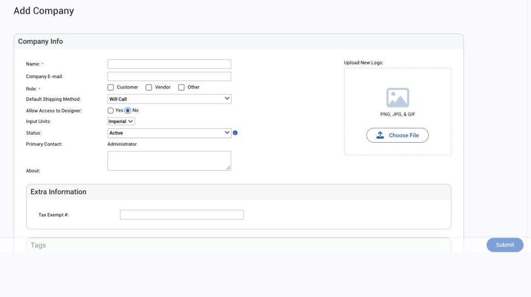Viewport: 531px width, 297px height.
Task: Open the Default Shipping Method dropdown
Action: tap(169, 99)
